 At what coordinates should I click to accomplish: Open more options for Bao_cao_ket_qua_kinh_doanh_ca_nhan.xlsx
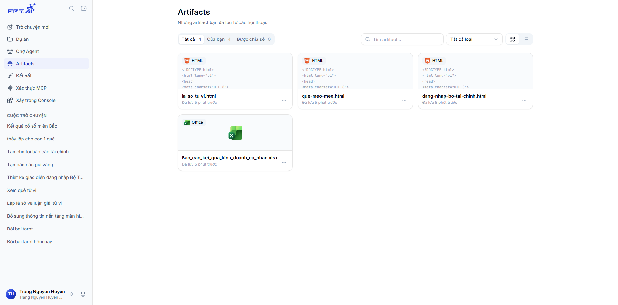coord(284,163)
